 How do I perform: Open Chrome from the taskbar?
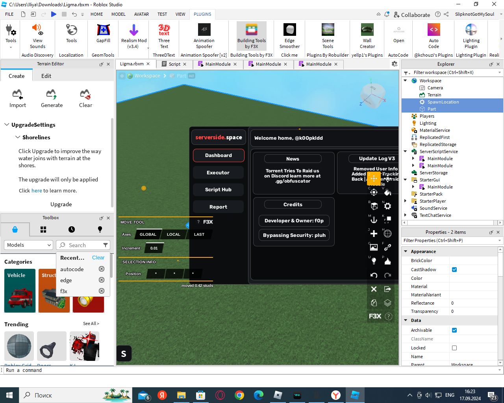(239, 395)
